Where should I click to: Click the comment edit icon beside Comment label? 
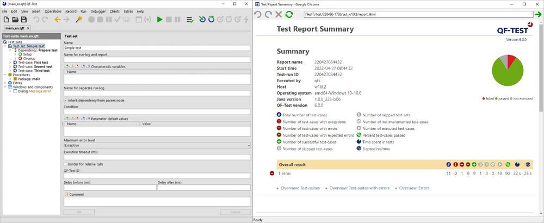click(66, 195)
